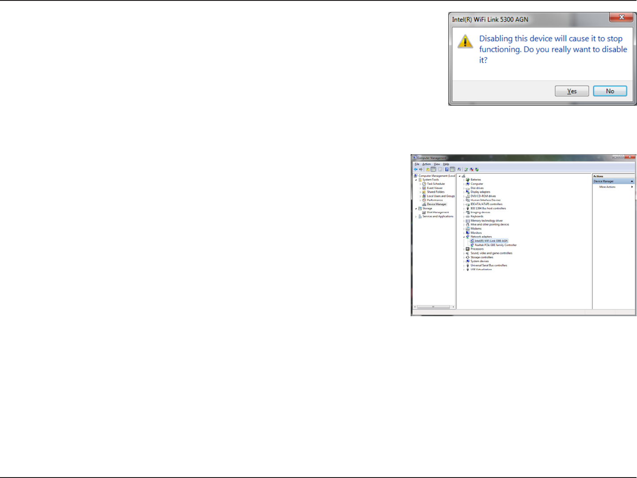Open the Action menu in Computer Management
Image resolution: width=637 pixels, height=478 pixels.
click(427, 164)
